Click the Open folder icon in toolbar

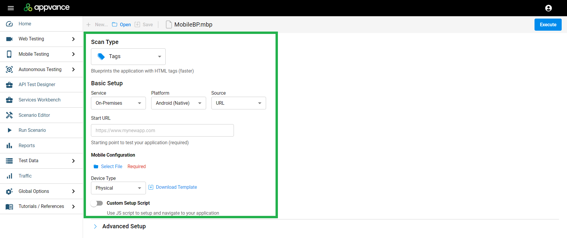point(115,24)
